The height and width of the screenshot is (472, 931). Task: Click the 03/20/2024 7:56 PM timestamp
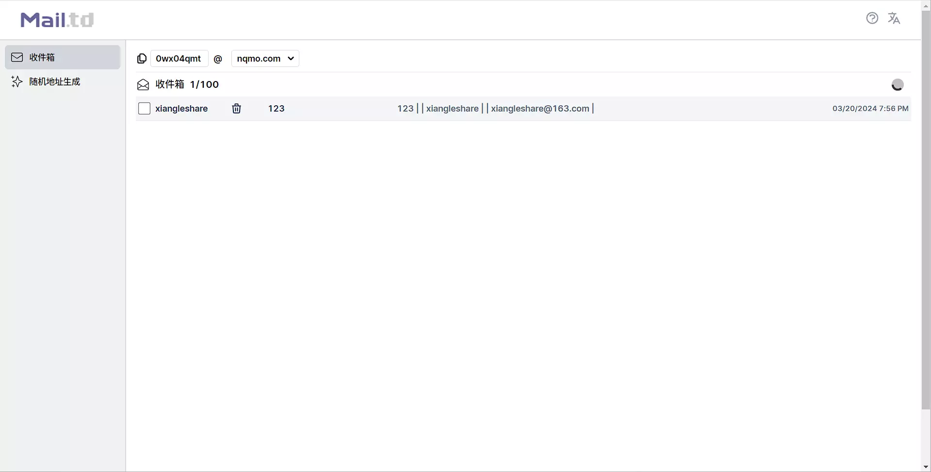(x=870, y=109)
